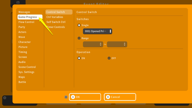The image size is (192, 108).
Task: Open the Character category
Action: click(x=25, y=42)
